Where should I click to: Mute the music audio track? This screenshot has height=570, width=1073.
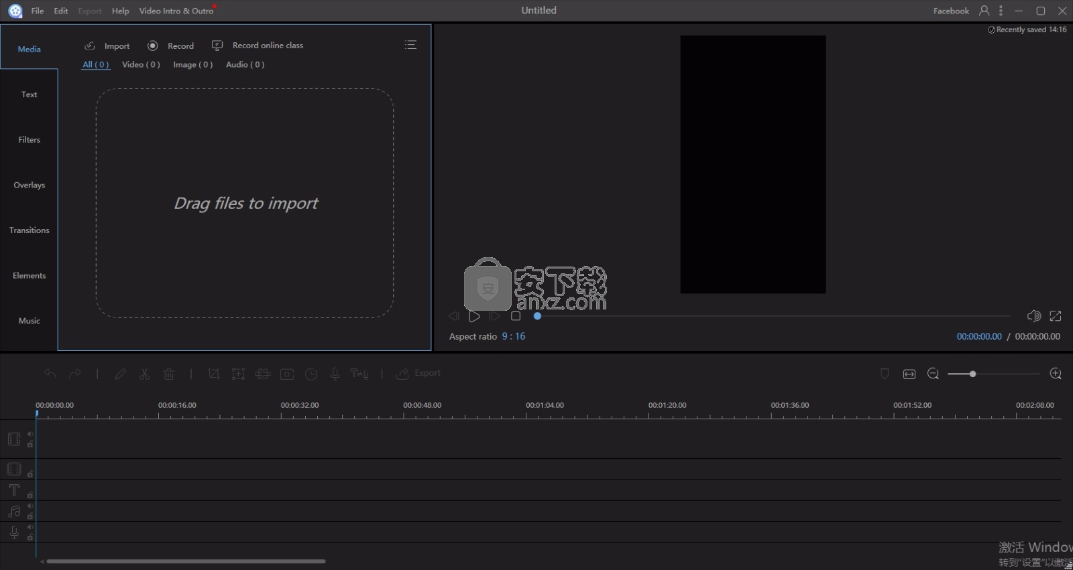(x=30, y=506)
